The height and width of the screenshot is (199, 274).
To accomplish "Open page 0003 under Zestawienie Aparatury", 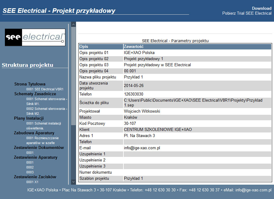I will (30, 172).
